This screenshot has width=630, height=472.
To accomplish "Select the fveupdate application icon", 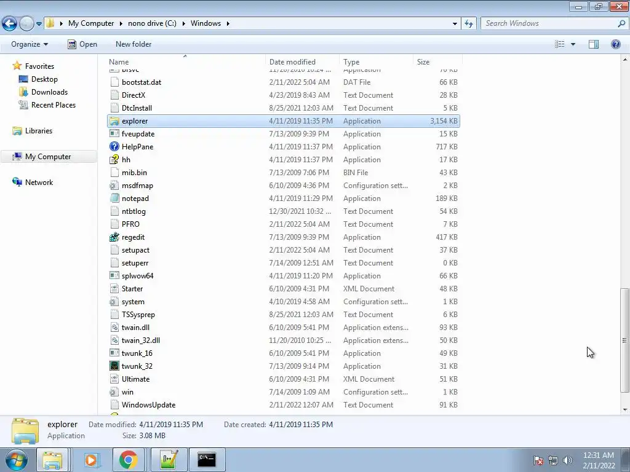I will click(114, 134).
